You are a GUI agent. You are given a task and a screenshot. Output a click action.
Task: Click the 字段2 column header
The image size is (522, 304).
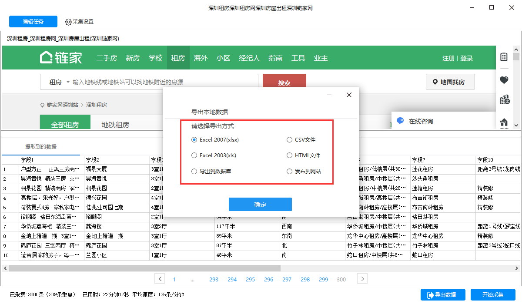(117, 160)
